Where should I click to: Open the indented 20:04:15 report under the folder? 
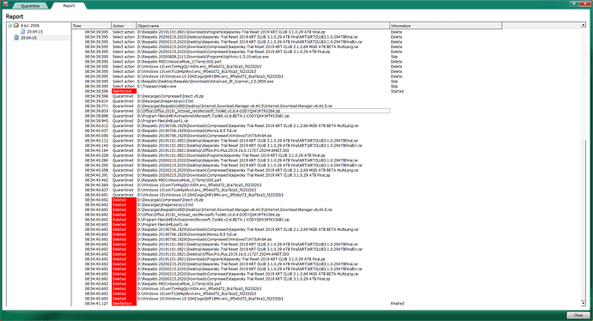pos(34,32)
